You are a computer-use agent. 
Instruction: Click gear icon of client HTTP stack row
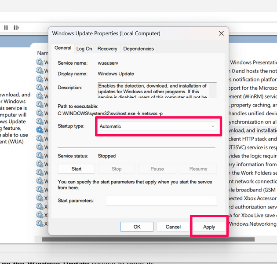[40, 139]
